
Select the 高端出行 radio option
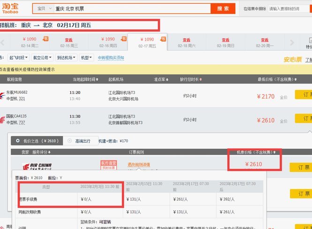point(81,141)
